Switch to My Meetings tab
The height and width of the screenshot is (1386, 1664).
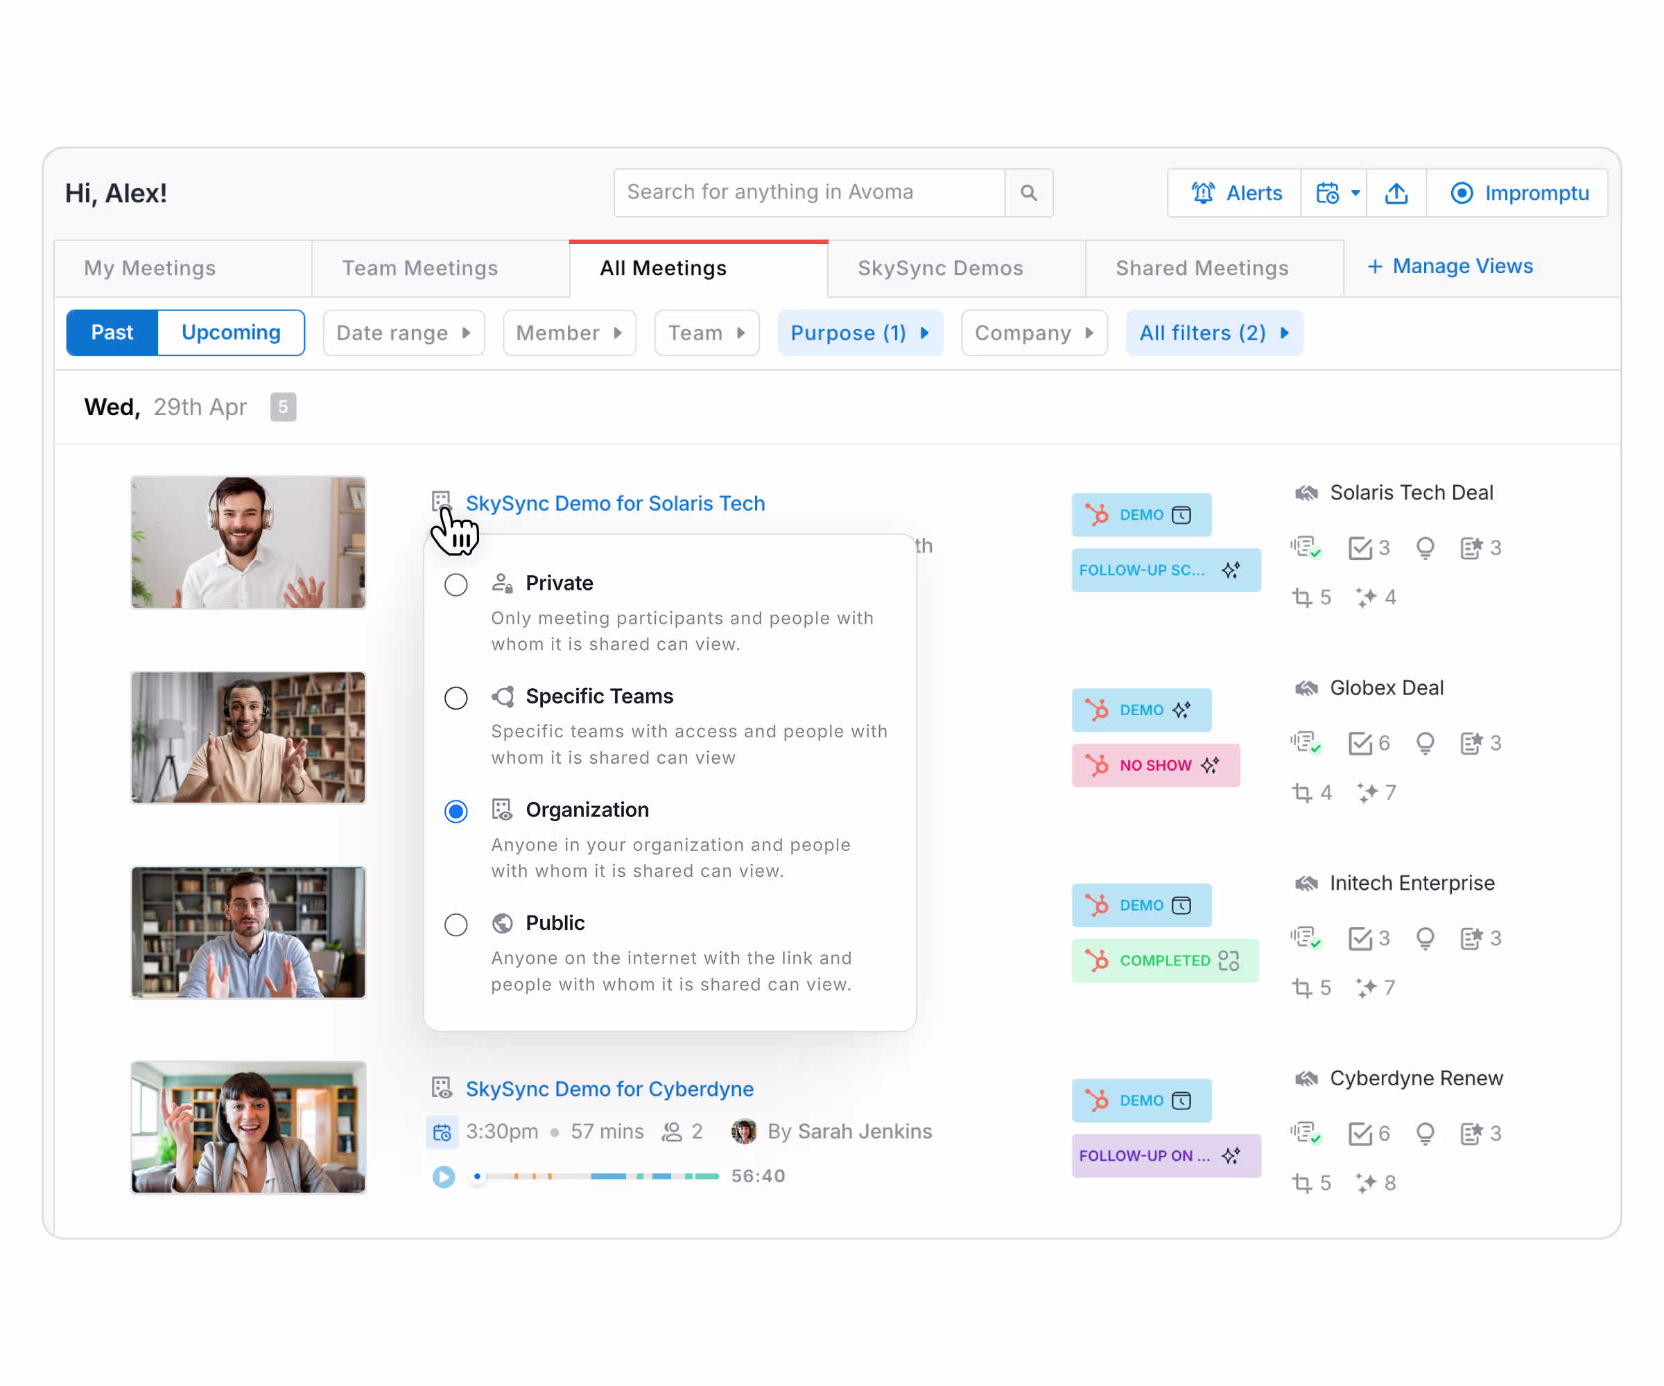click(182, 268)
